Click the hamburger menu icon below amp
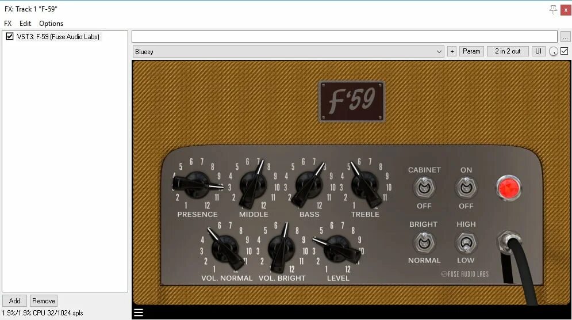This screenshot has height=320, width=572. [x=139, y=313]
